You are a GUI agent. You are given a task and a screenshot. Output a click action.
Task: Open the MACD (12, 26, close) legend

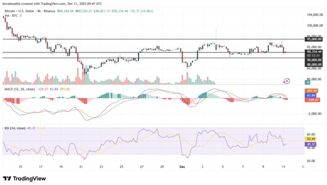tap(19, 89)
